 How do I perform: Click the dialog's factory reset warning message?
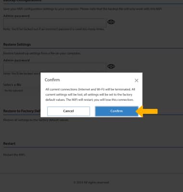pyautogui.click(x=90, y=95)
